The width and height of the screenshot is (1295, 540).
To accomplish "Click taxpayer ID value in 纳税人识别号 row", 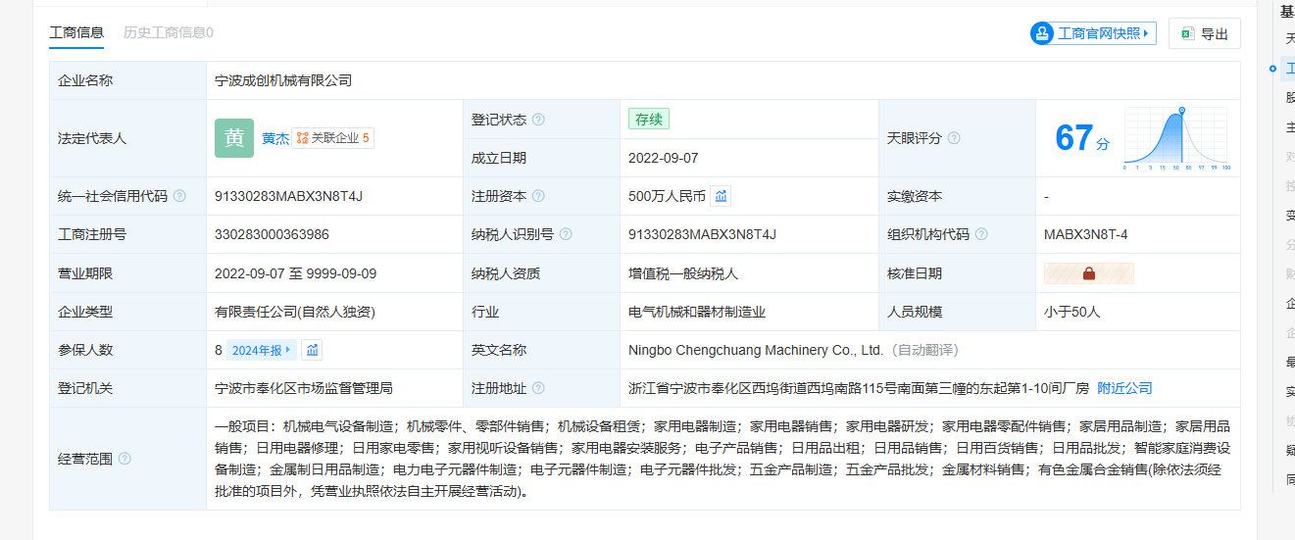I will pos(702,234).
